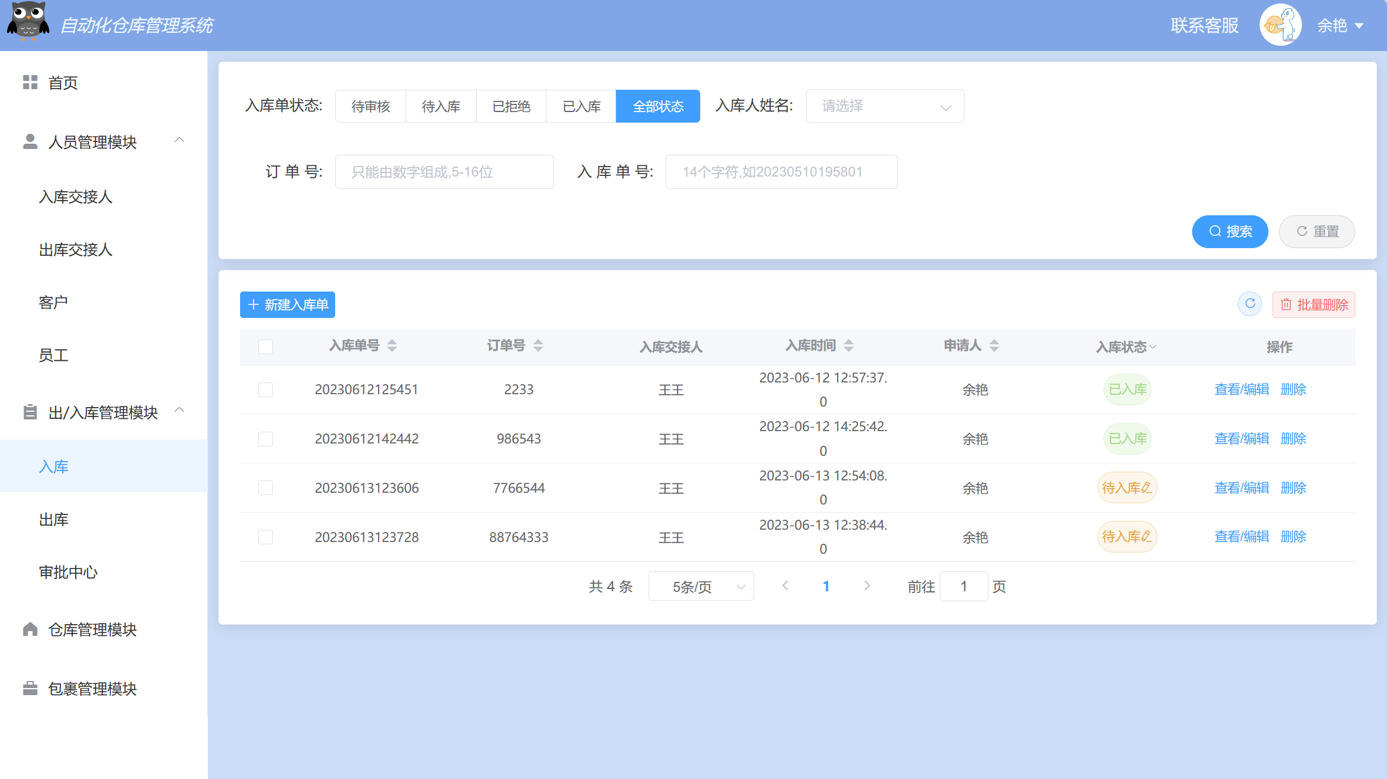Open the 5条/页 page size dropdown
Screen dimensions: 1387x779
tap(701, 586)
